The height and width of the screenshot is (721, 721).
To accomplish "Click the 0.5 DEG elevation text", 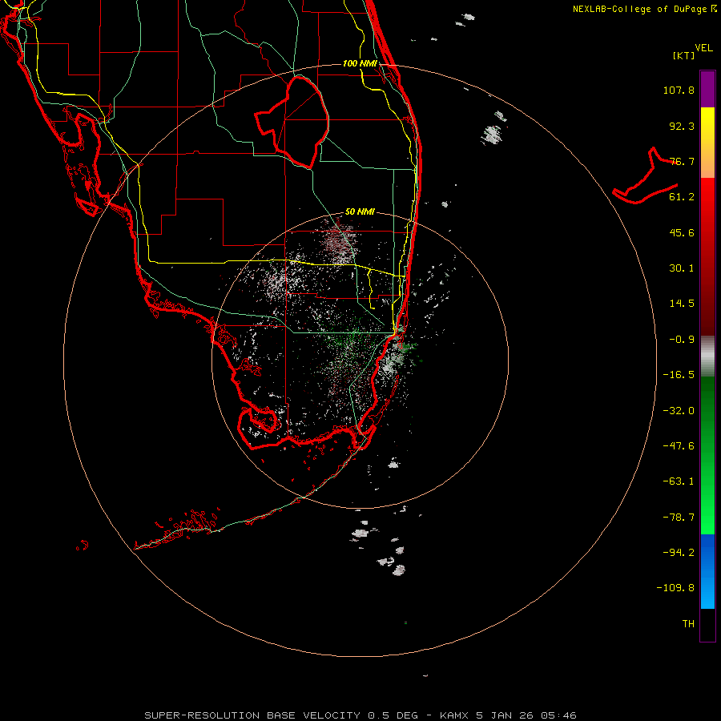I will 393,715.
